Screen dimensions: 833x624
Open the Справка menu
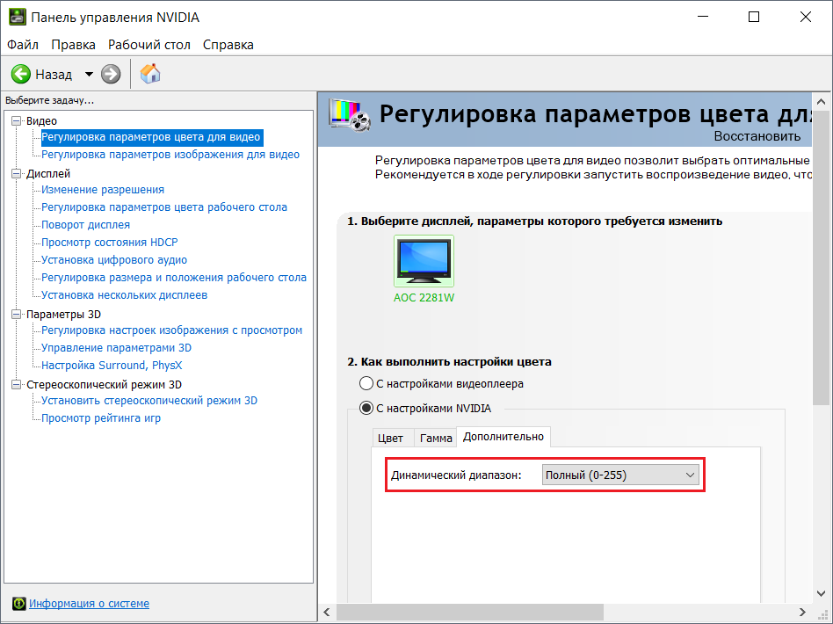coord(228,45)
